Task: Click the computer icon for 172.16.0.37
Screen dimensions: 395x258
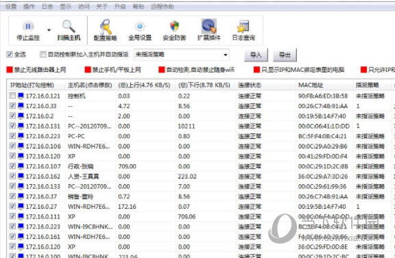Action: 21,196
